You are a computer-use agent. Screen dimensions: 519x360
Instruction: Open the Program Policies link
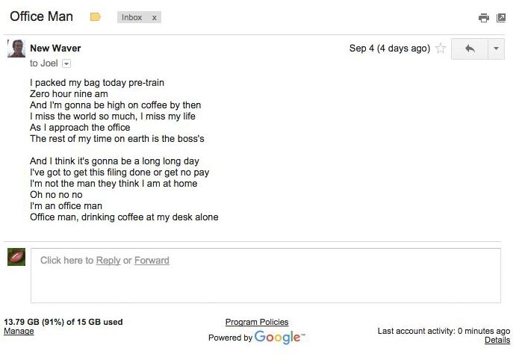[x=257, y=322]
